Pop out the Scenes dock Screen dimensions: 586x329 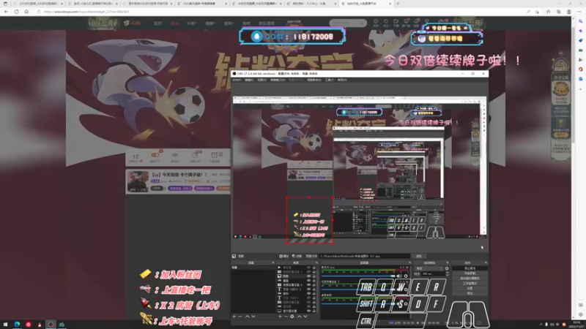(272, 262)
